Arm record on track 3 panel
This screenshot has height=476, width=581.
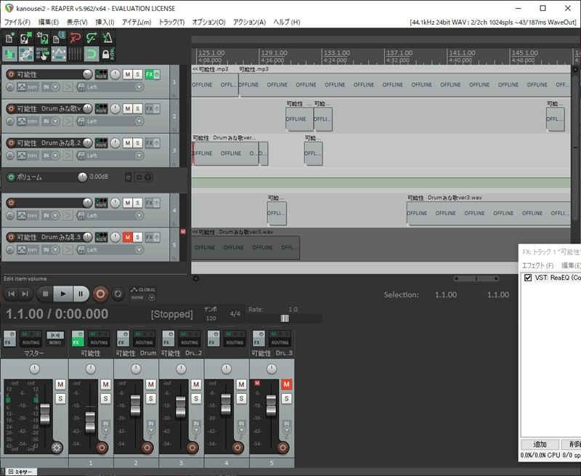click(x=11, y=142)
